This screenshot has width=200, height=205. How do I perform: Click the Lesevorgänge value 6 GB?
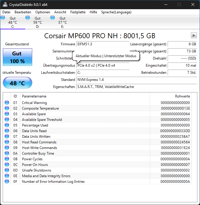[x=182, y=44]
